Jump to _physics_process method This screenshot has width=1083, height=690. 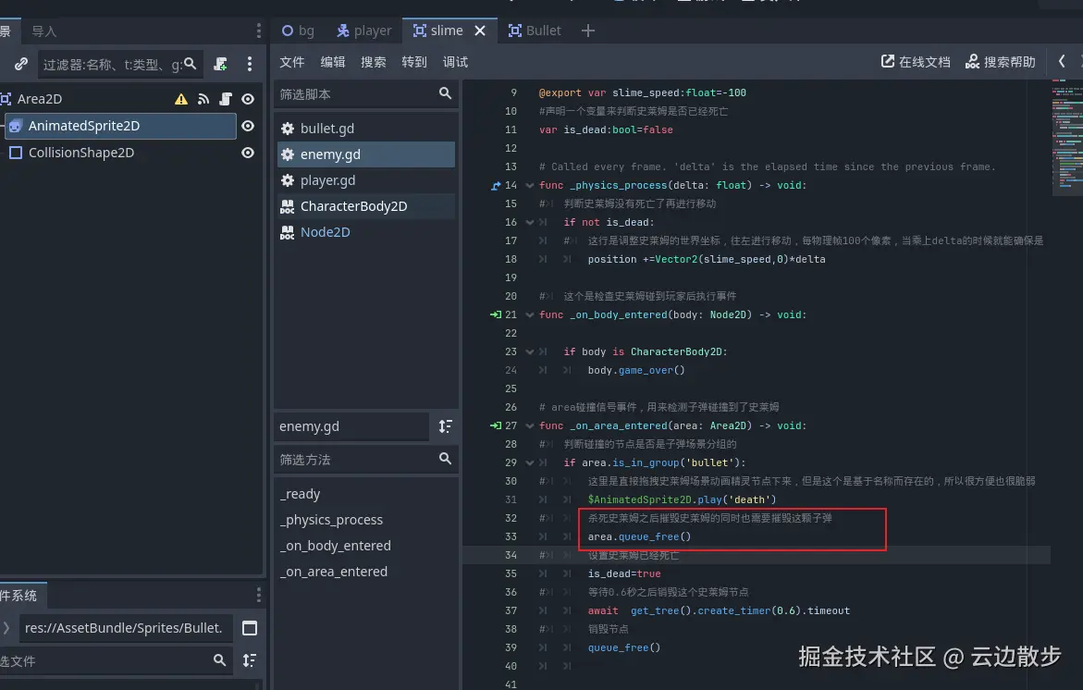point(331,520)
